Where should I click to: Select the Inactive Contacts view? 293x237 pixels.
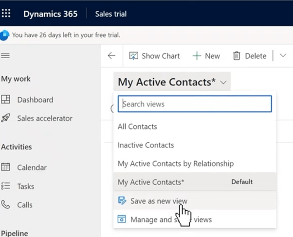pos(195,145)
